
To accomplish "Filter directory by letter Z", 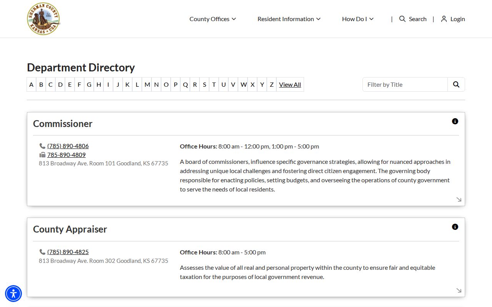I will point(272,84).
